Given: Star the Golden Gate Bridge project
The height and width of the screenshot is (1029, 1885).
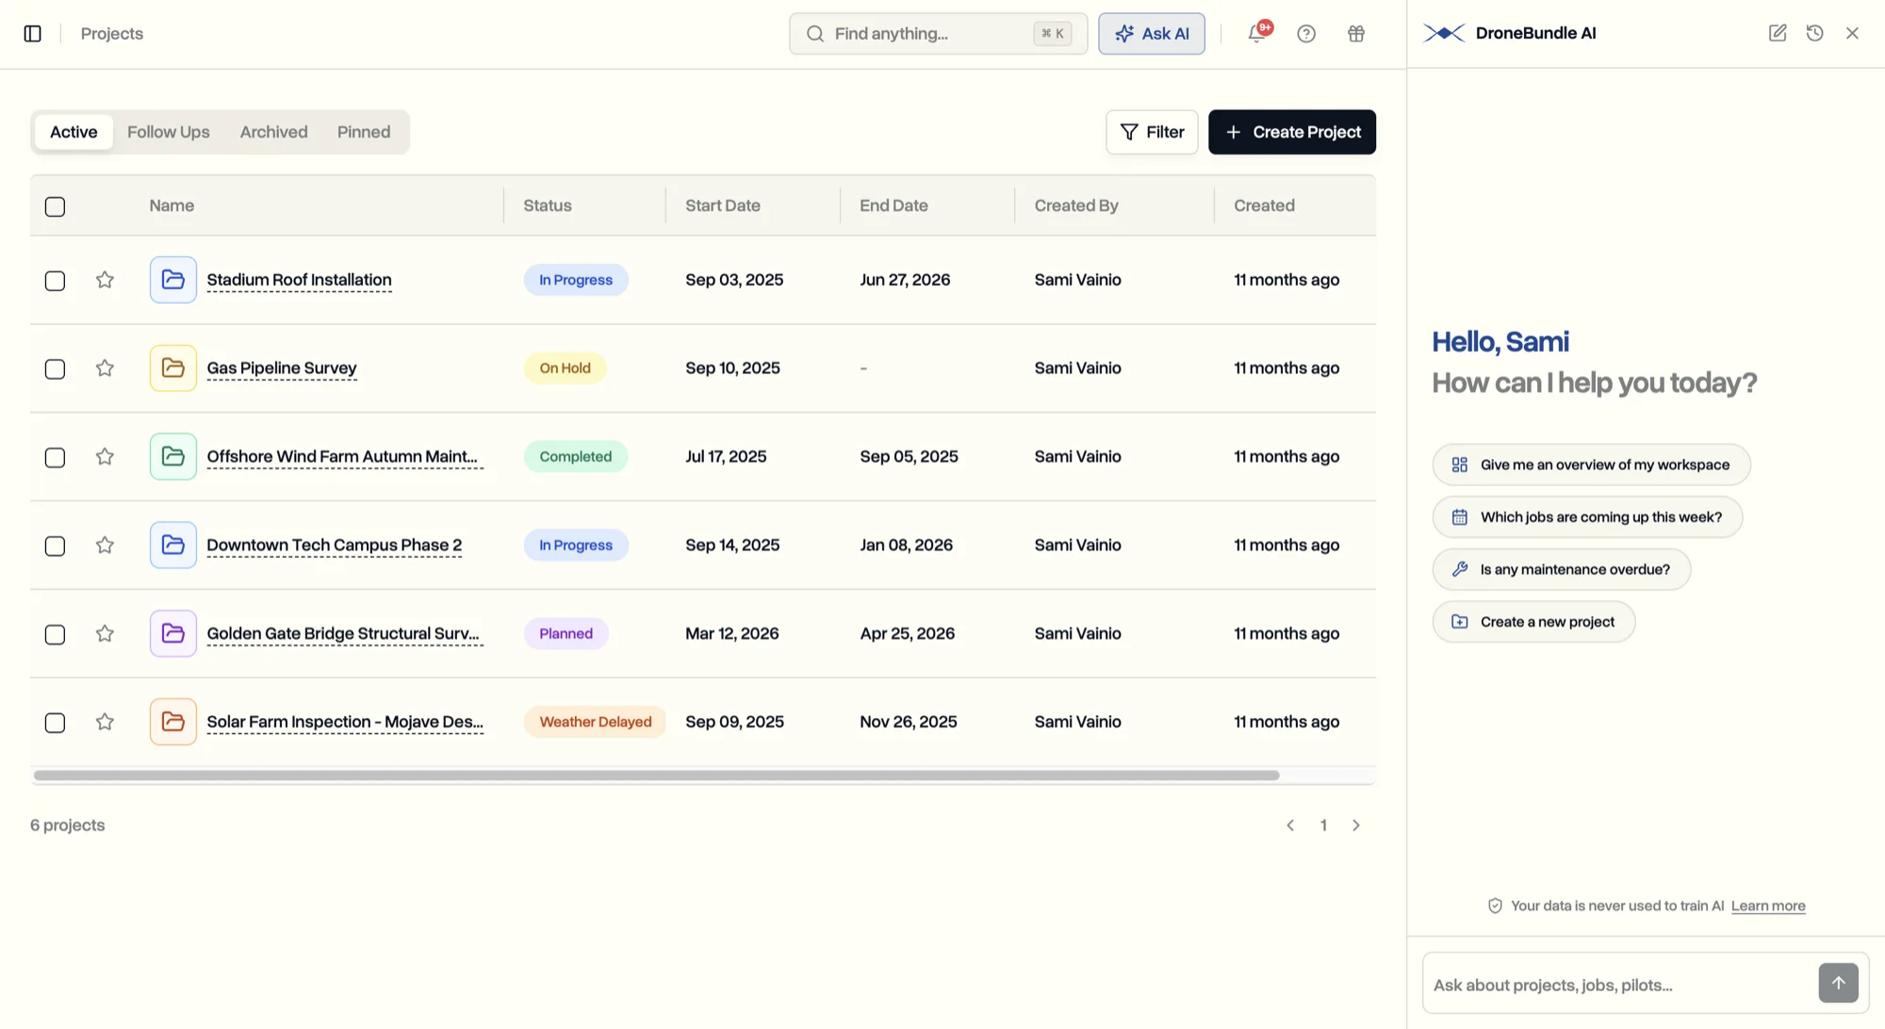Looking at the screenshot, I should 105,634.
